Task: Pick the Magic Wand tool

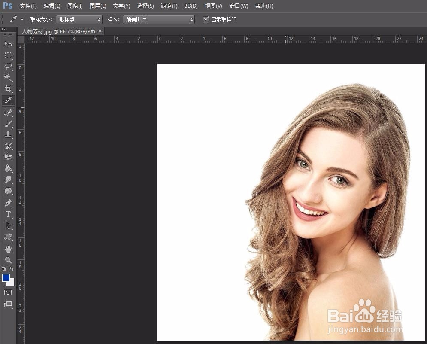Action: 8,77
